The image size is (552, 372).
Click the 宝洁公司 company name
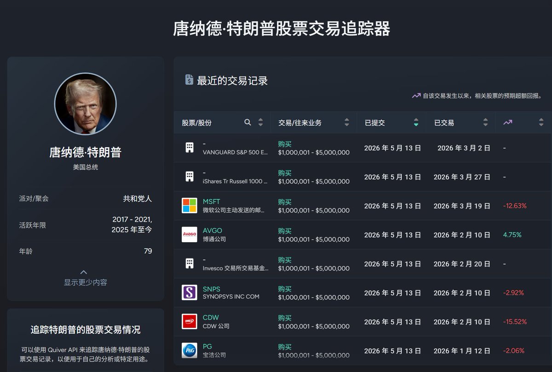[x=214, y=355]
